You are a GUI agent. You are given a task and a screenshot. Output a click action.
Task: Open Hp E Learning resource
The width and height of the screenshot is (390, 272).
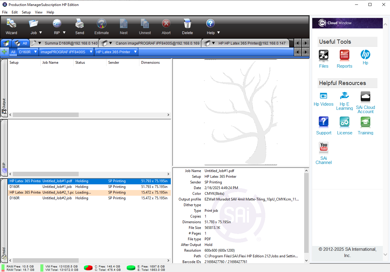345,101
